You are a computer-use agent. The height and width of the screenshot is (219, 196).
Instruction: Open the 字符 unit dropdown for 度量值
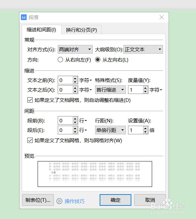(156, 90)
